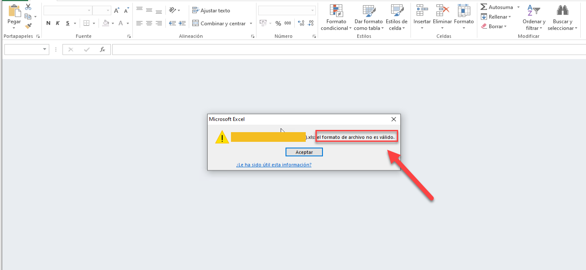This screenshot has width=586, height=270.
Task: Click Combinar y centrar
Action: [219, 23]
